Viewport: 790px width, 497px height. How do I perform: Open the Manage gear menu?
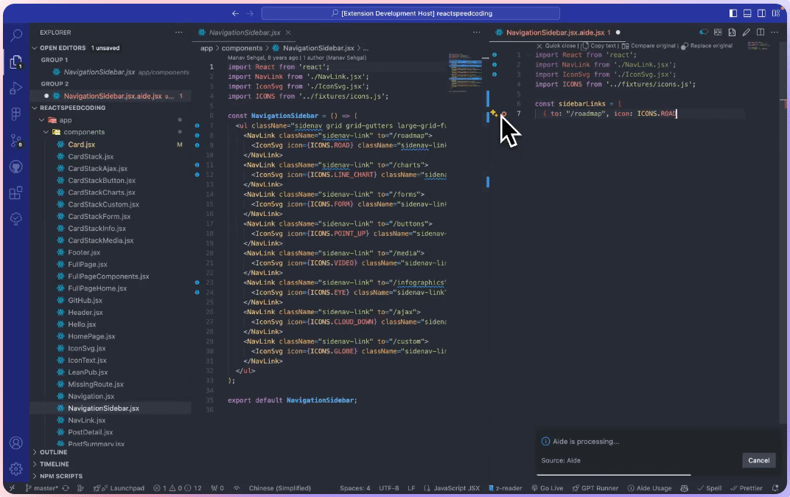pos(16,469)
